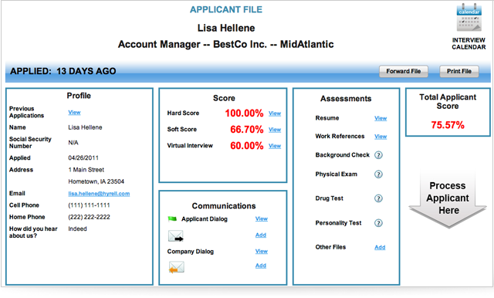Click the Background Check question mark icon
Image resolution: width=494 pixels, height=298 pixels.
(x=378, y=155)
